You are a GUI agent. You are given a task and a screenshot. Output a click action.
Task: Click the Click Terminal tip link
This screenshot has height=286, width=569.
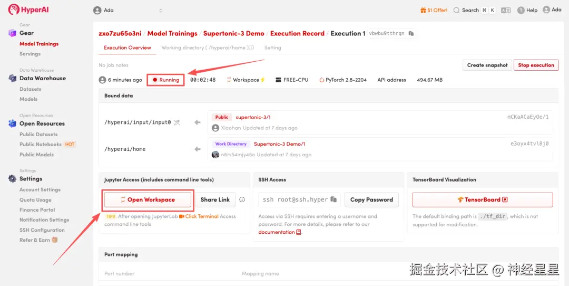202,216
